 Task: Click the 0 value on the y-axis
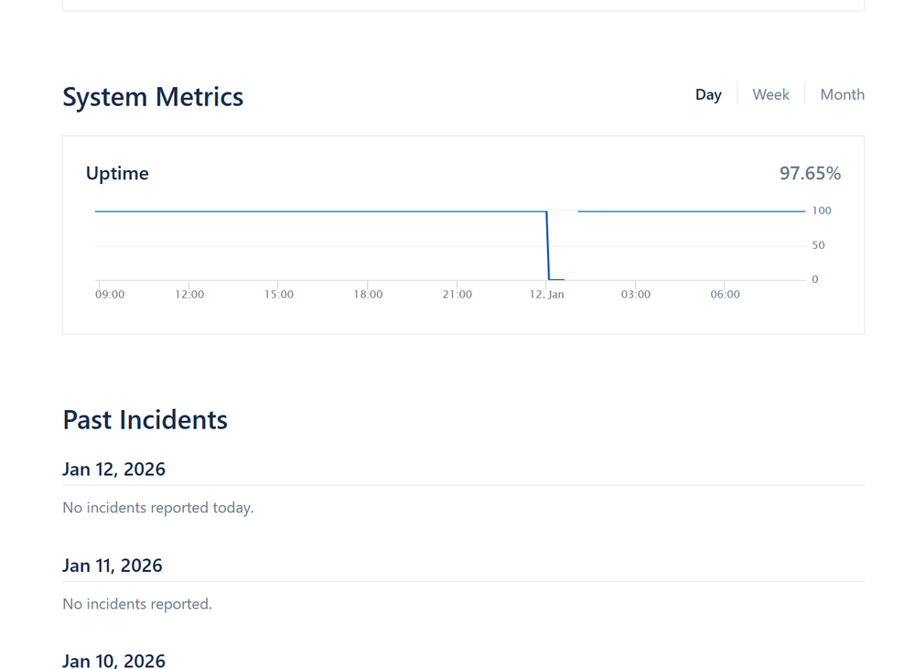pyautogui.click(x=814, y=278)
